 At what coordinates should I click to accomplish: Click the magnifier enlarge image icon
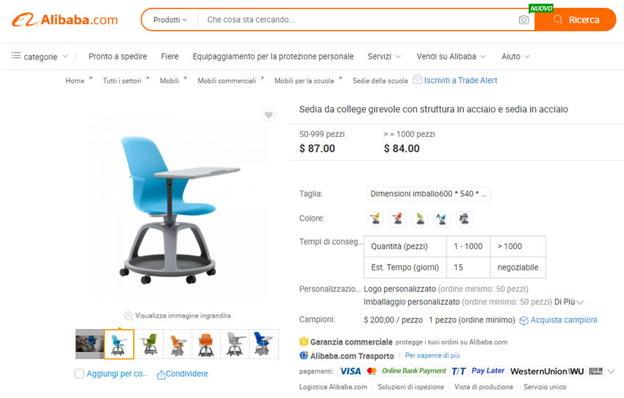(128, 316)
